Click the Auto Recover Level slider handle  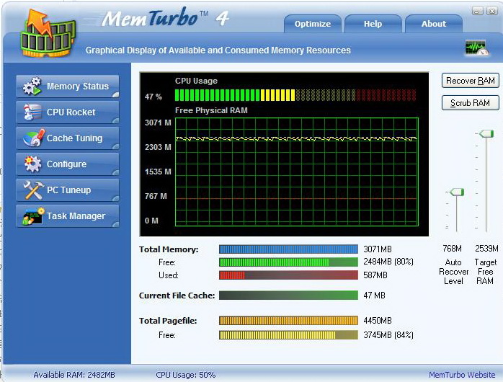[457, 192]
